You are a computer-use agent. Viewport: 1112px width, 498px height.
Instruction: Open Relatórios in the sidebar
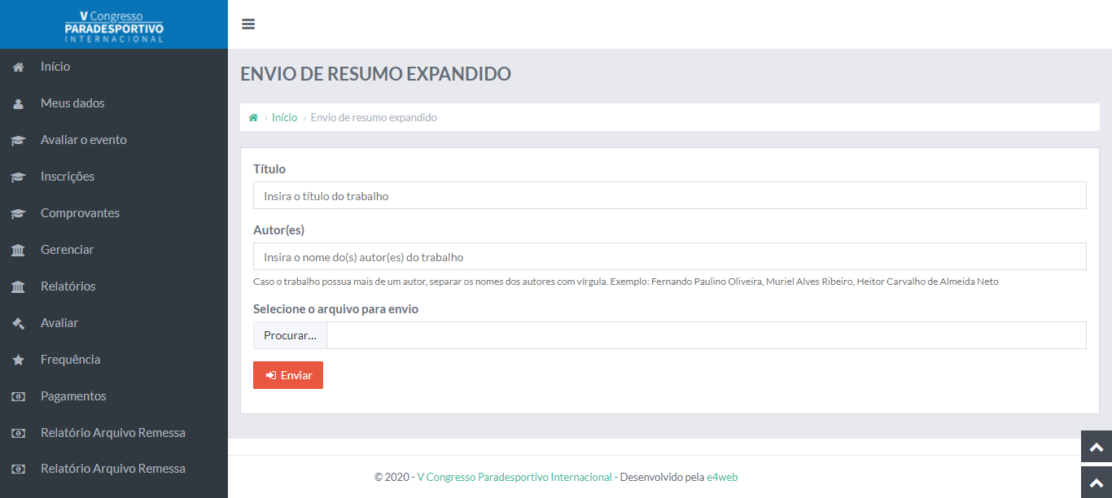tap(68, 286)
